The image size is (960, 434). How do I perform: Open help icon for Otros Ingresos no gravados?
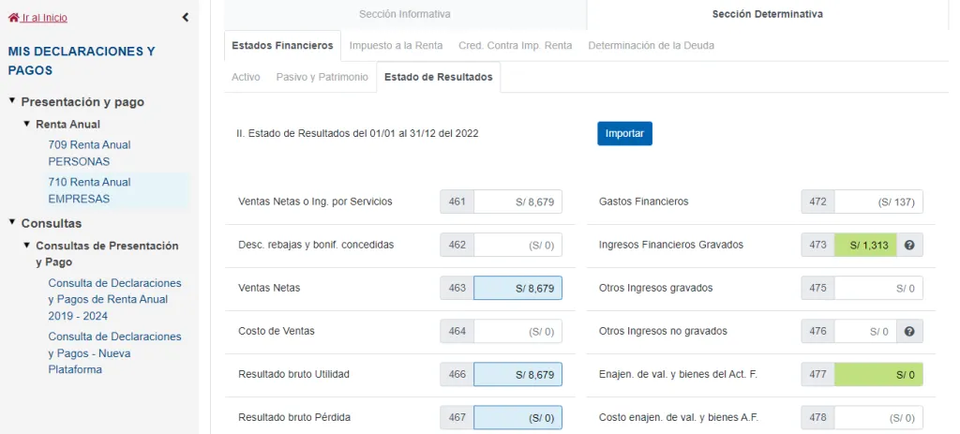pos(909,331)
